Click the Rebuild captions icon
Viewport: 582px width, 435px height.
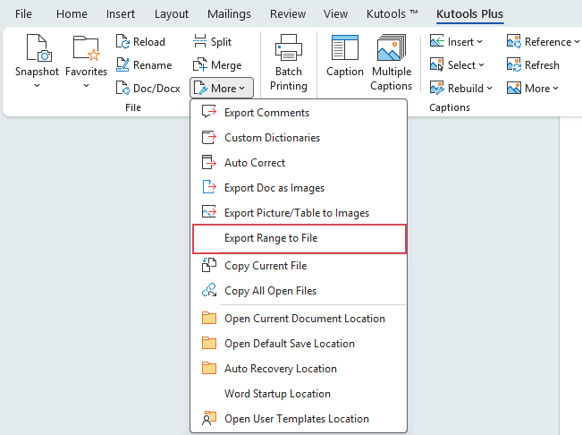tap(437, 89)
